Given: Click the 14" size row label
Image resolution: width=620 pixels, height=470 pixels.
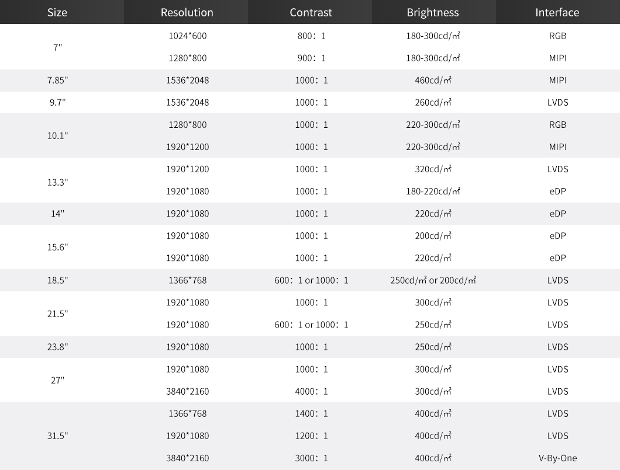Looking at the screenshot, I should [57, 214].
